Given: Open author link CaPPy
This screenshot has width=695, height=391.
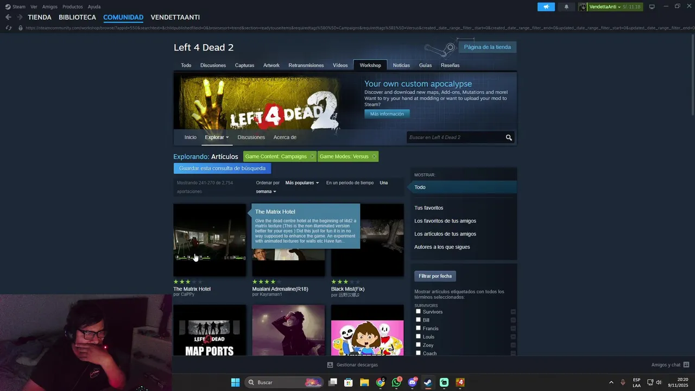Looking at the screenshot, I should pyautogui.click(x=187, y=294).
